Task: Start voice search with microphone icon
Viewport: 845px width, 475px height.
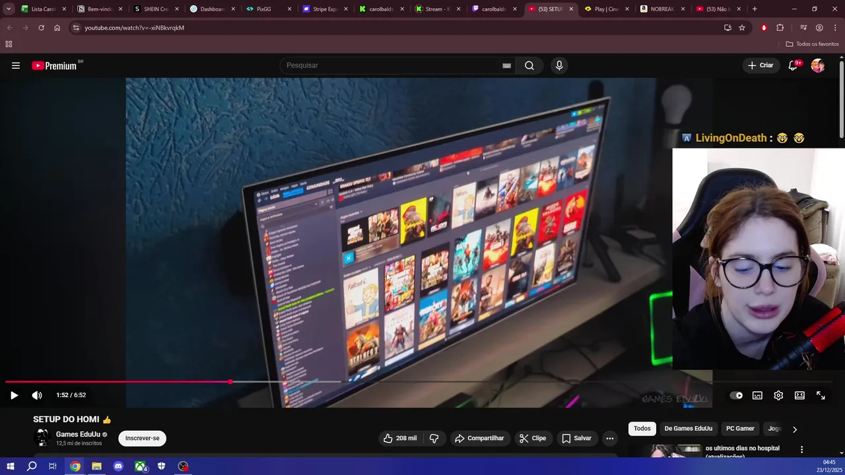Action: click(559, 65)
